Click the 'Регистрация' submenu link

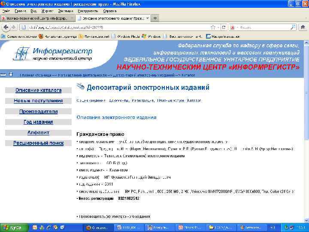(142, 101)
